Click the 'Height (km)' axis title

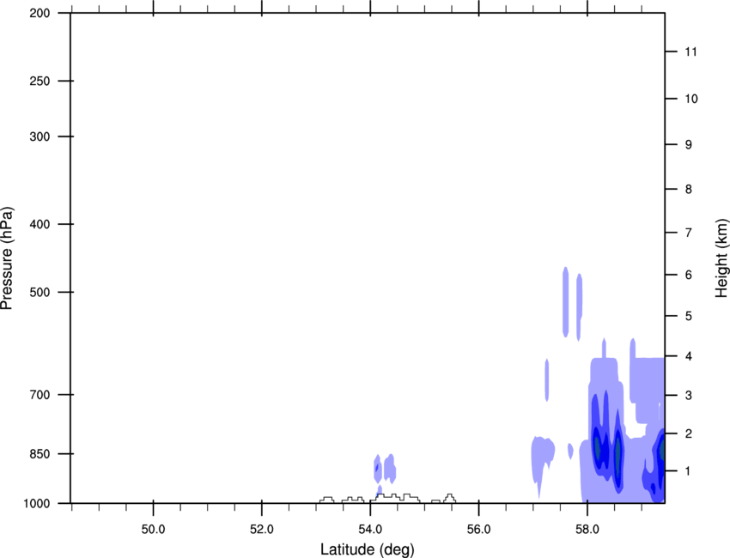pos(721,258)
